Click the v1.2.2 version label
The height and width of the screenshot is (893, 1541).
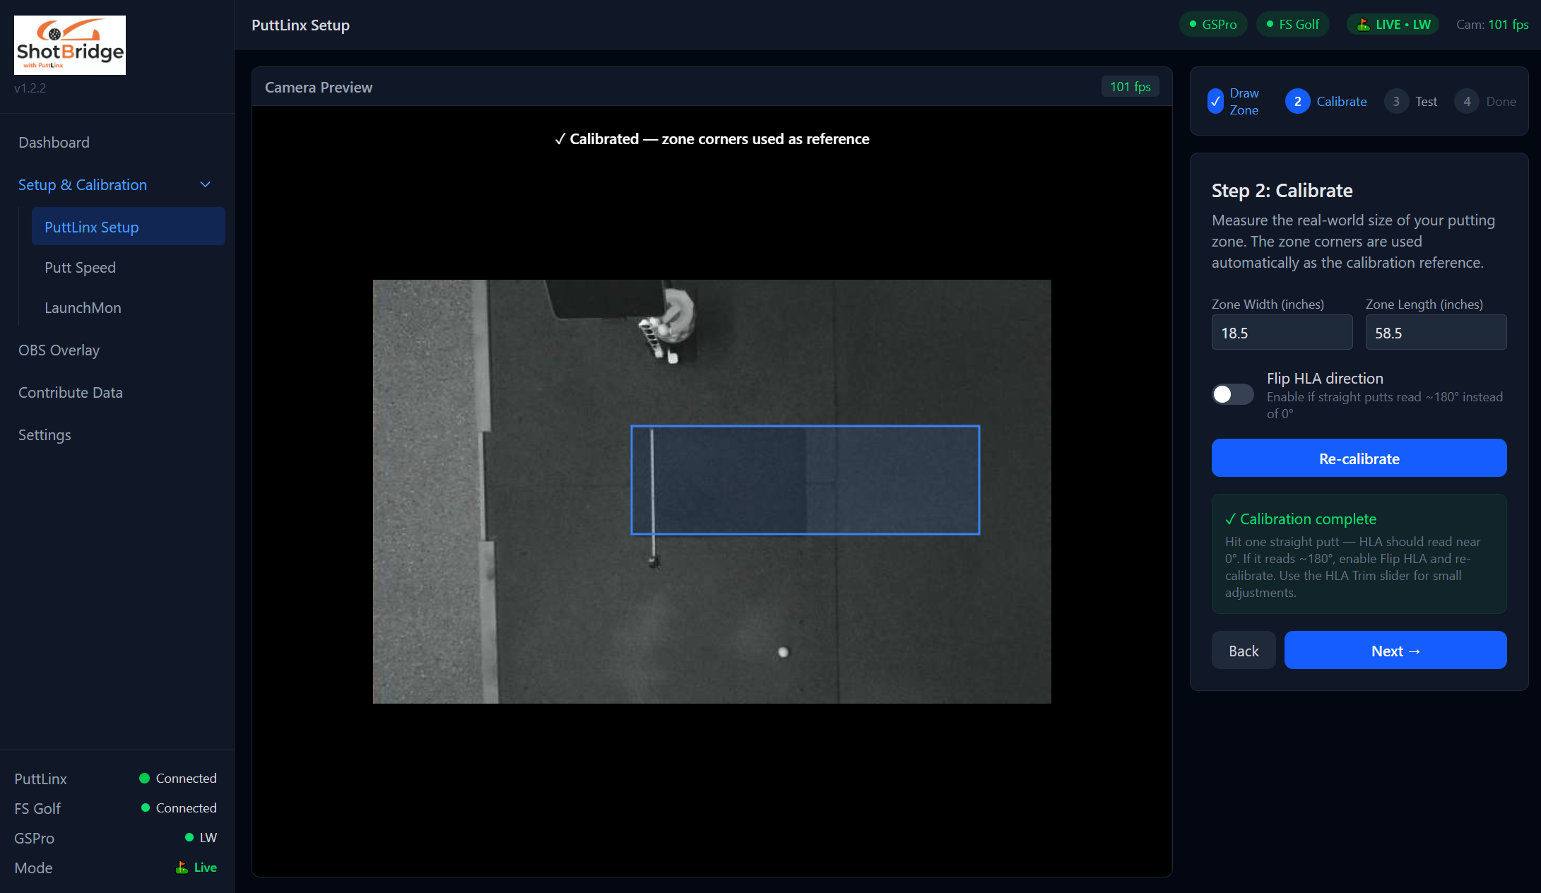(x=30, y=88)
